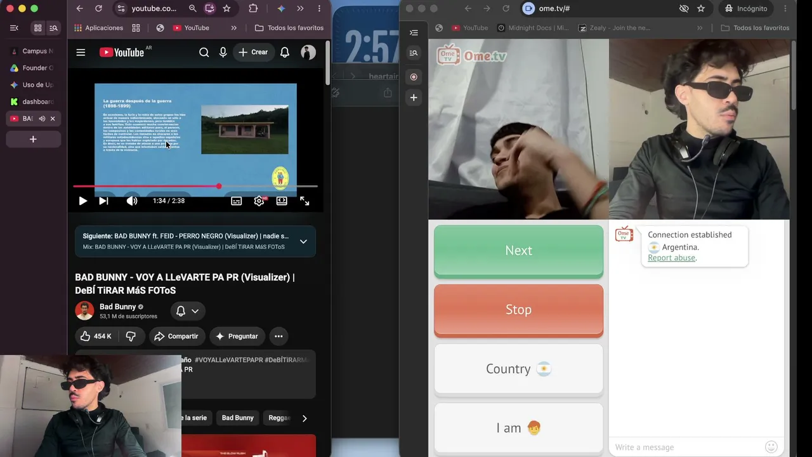812x457 pixels.
Task: Click the red Stop button on Ome.tv
Action: pyautogui.click(x=518, y=310)
